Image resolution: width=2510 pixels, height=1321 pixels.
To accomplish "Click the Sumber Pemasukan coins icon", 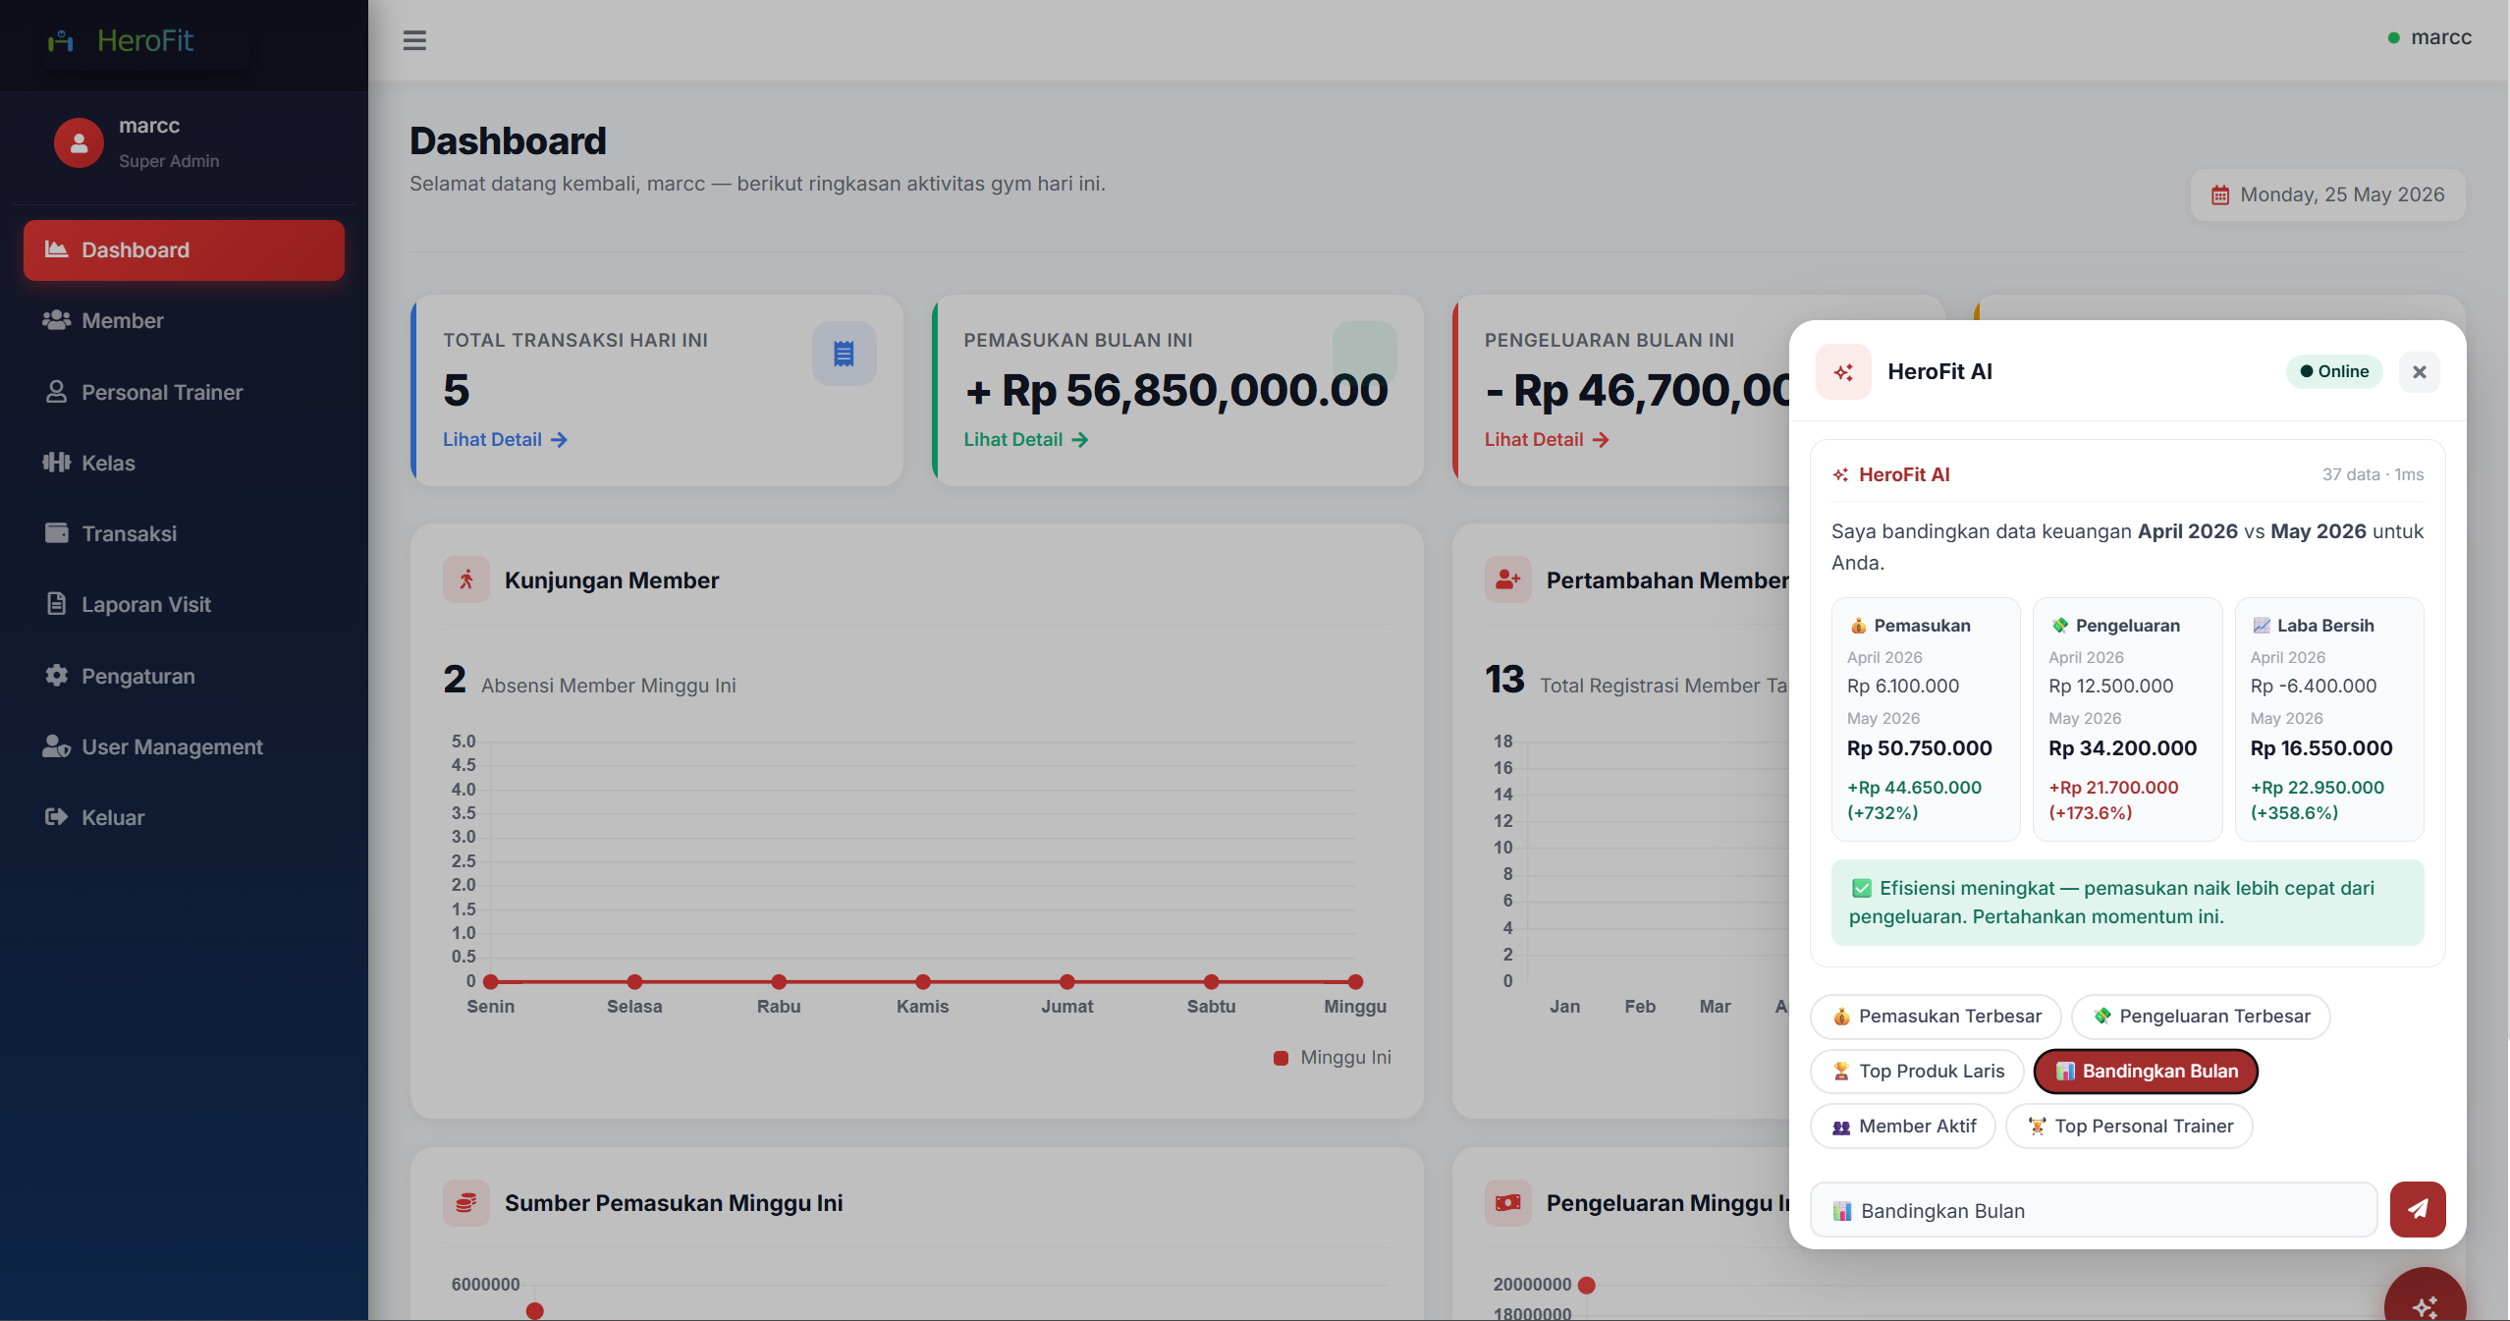I will 466,1202.
